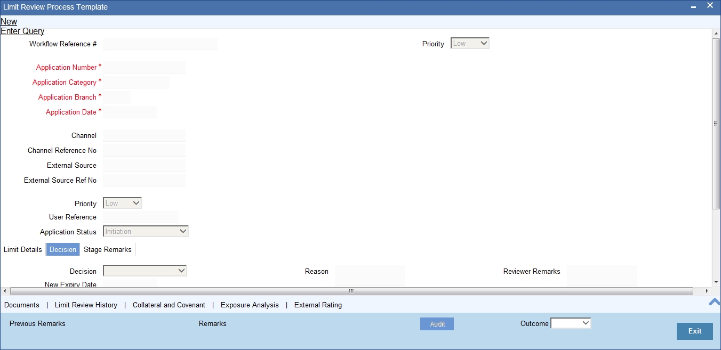The height and width of the screenshot is (350, 721).
Task: Click the horizontal scrollbar thumb
Action: (351, 291)
